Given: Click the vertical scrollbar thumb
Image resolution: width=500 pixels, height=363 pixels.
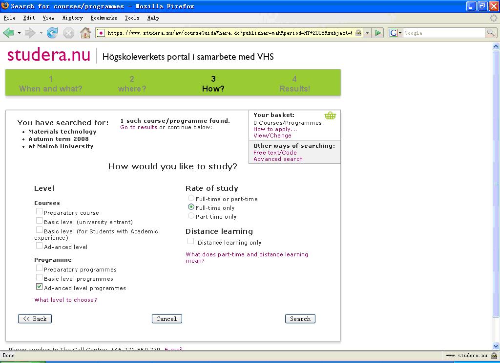Looking at the screenshot, I should pos(496,184).
